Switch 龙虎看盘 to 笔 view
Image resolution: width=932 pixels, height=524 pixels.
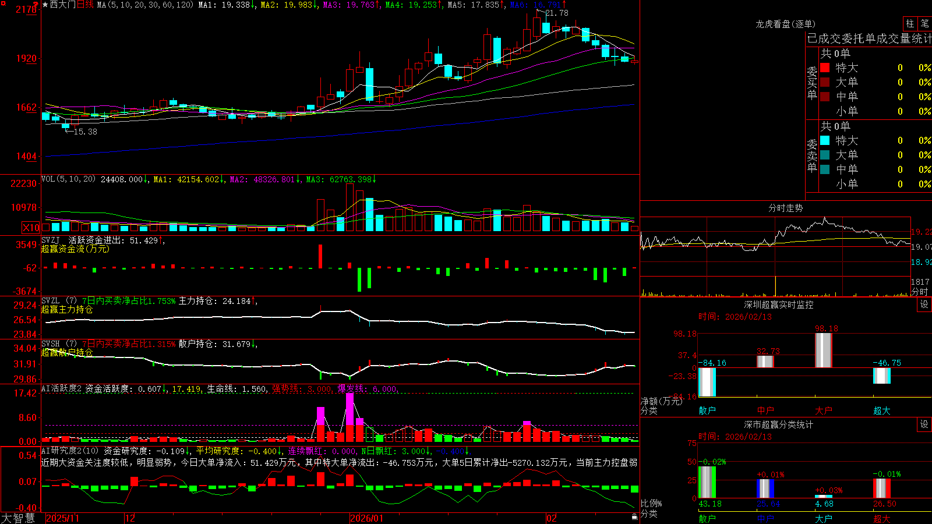click(x=924, y=23)
